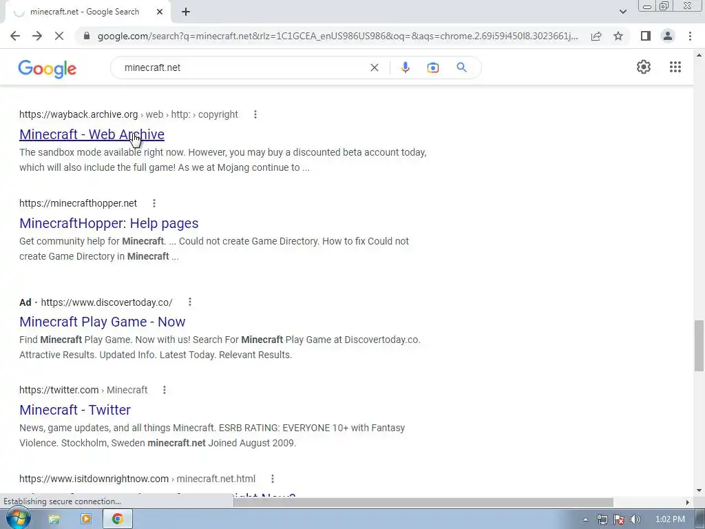Open the Chrome side panel
Screen dimensions: 705x529
[x=646, y=36]
